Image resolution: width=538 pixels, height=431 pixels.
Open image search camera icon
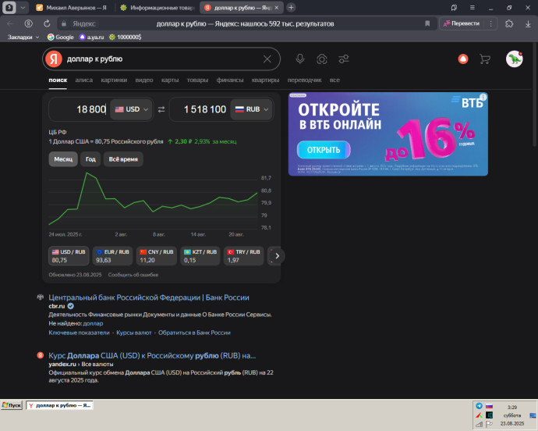(x=321, y=59)
